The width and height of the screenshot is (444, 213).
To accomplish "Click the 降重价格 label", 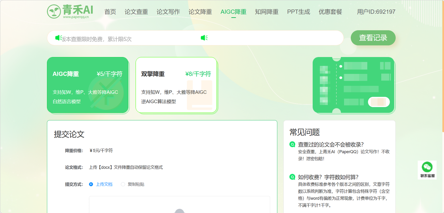I will point(74,150).
